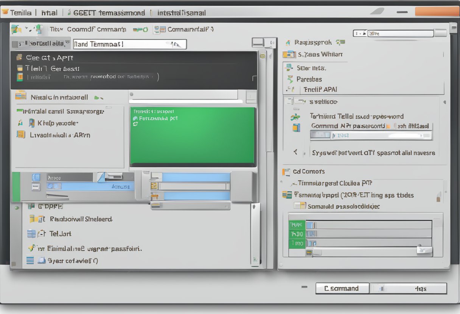Collapse the 'Sygawdi patvent' section with left chevron
The width and height of the screenshot is (460, 314).
pyautogui.click(x=295, y=152)
